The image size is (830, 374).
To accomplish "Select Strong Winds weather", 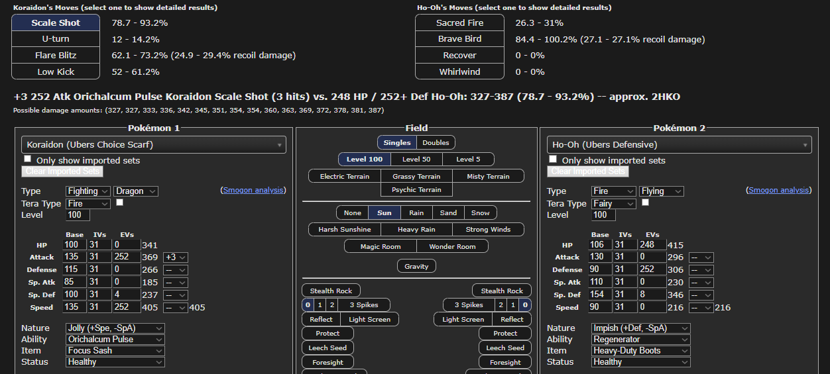I will tap(488, 229).
